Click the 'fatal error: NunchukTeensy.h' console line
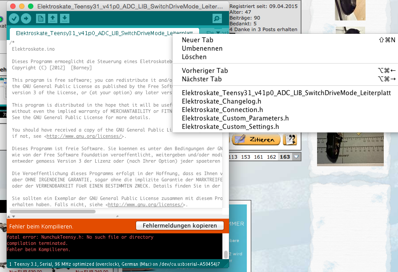Image resolution: width=398 pixels, height=272 pixels. (80, 237)
